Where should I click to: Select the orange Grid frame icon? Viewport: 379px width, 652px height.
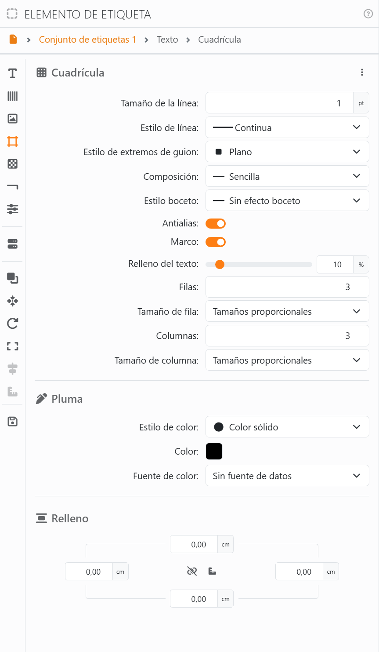click(12, 141)
